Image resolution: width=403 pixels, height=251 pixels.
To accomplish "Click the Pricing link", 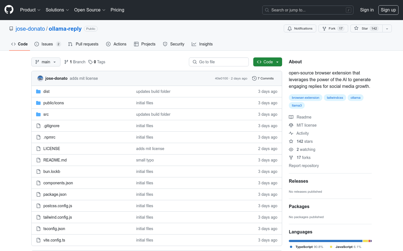I will (x=117, y=10).
